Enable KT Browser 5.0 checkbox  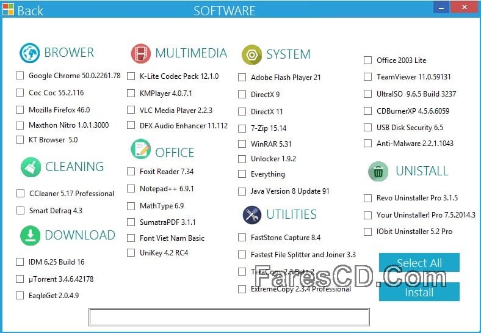tap(20, 140)
